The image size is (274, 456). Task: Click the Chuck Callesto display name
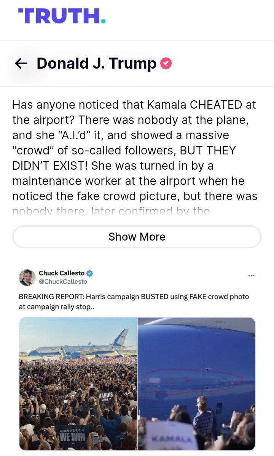61,273
